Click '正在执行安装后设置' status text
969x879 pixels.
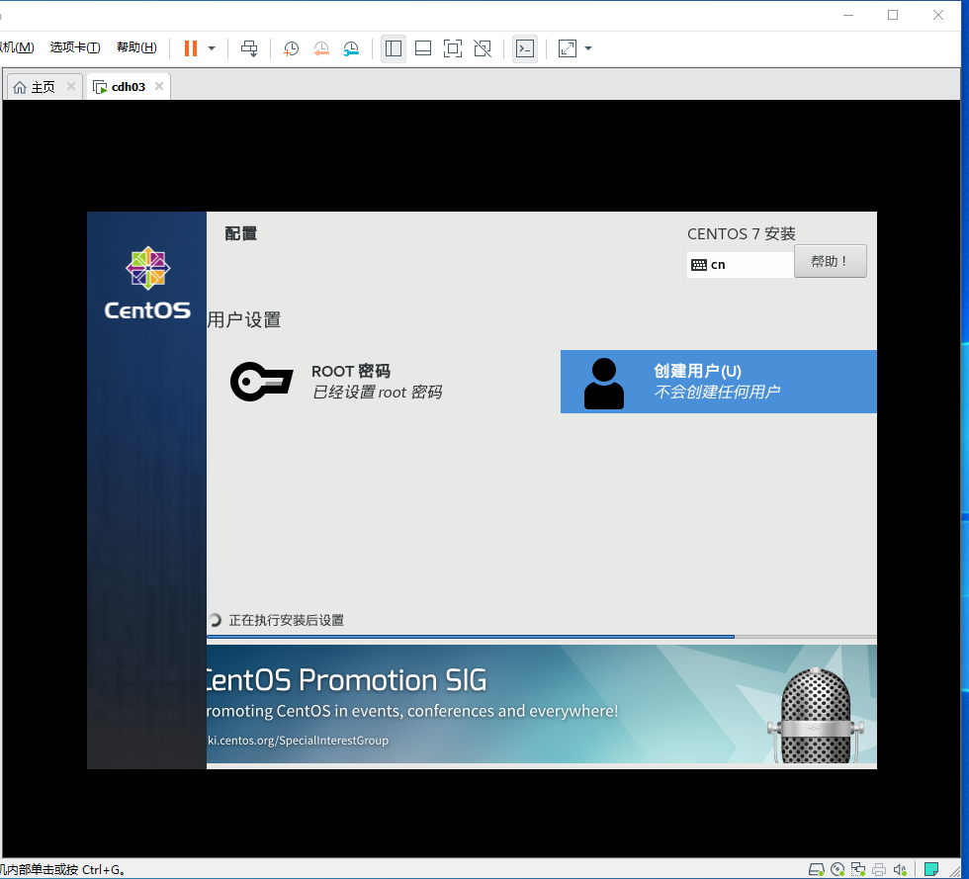pos(286,620)
